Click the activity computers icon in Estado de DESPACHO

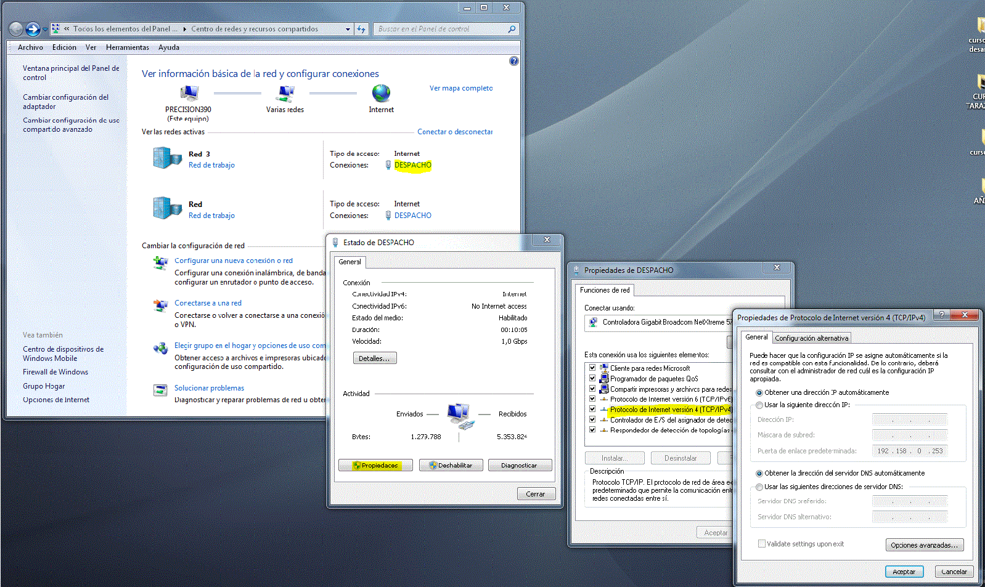(x=461, y=416)
